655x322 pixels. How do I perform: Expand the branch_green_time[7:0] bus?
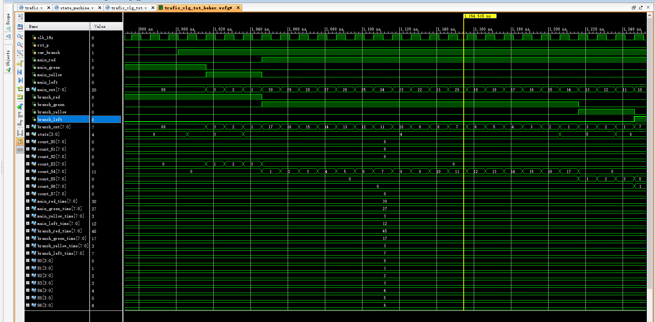coord(28,238)
